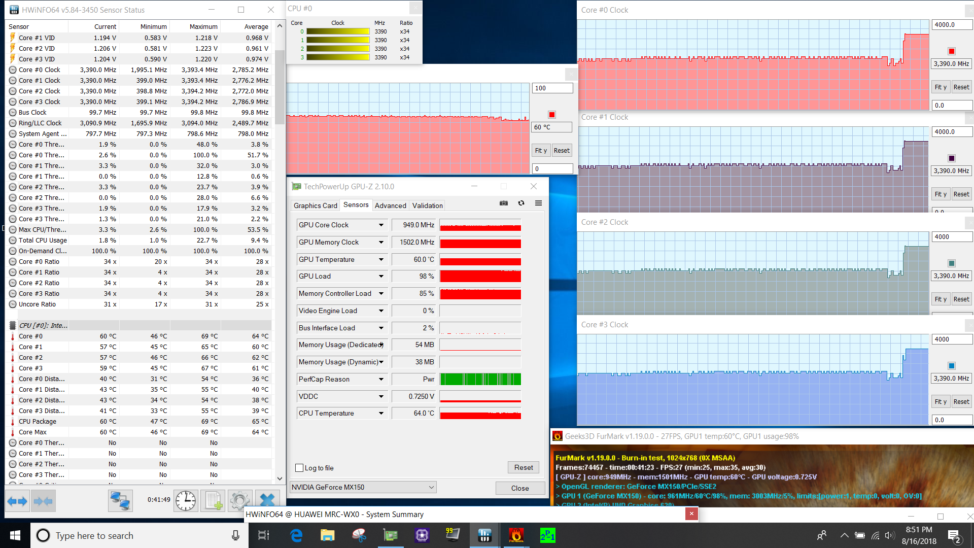The image size is (974, 548).
Task: Open the Windows Start menu
Action: tap(15, 535)
